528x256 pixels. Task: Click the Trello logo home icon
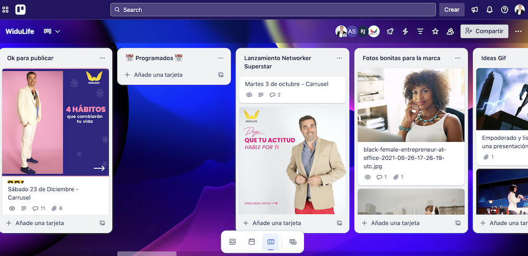pyautogui.click(x=21, y=10)
